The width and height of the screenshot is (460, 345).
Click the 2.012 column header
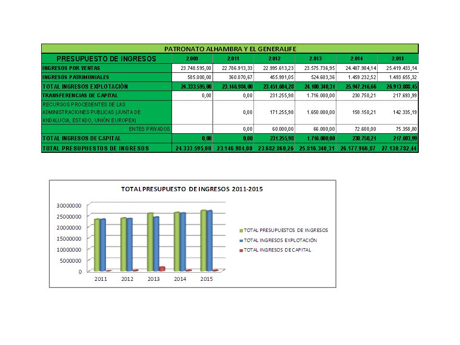(274, 58)
